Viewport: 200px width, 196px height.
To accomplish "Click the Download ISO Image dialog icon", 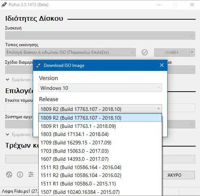I will click(x=38, y=65).
